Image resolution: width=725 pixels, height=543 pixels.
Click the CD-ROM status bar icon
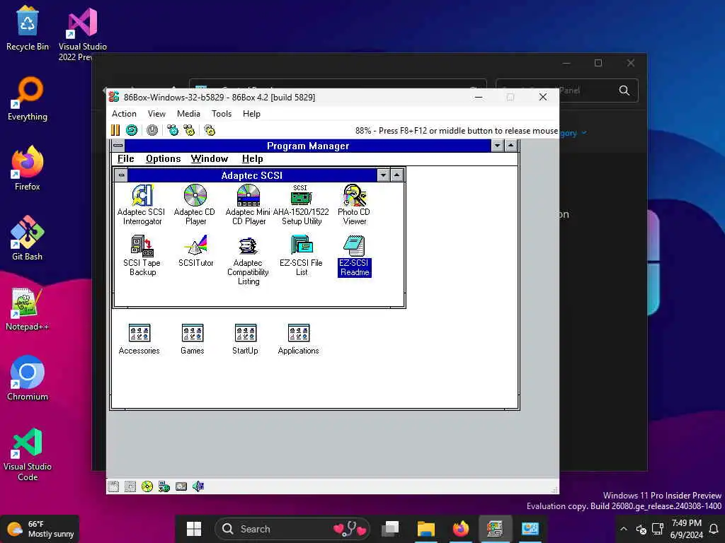click(147, 486)
